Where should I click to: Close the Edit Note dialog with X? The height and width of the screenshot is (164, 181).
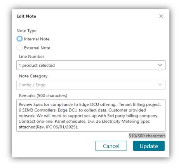161,16
